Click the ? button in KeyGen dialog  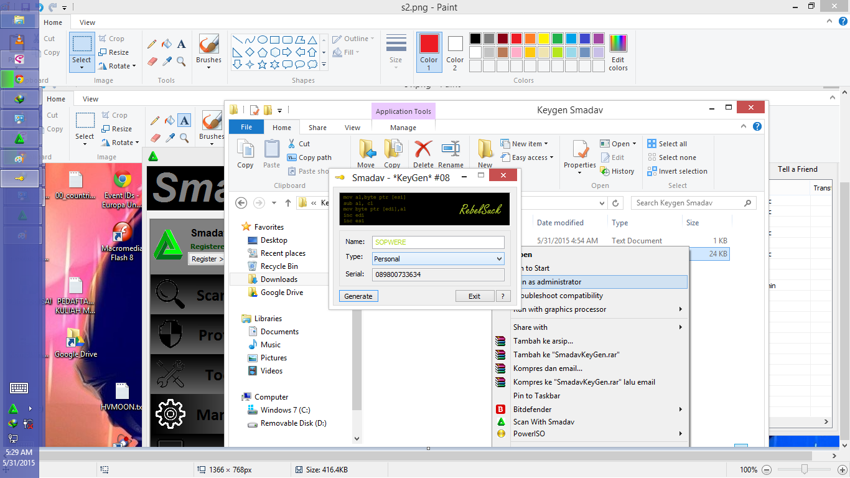(503, 296)
